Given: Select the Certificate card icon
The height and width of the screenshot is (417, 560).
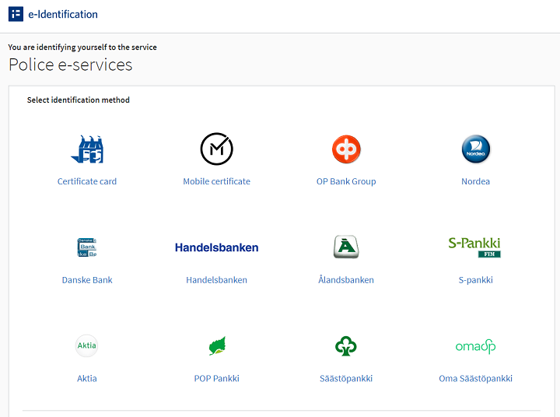Looking at the screenshot, I should (87, 149).
